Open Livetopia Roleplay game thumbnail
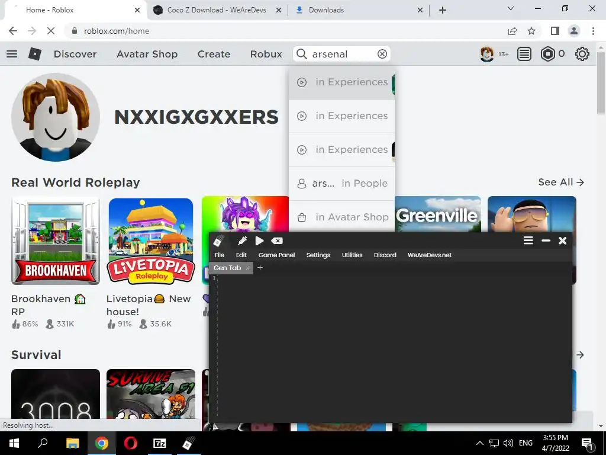 [151, 241]
